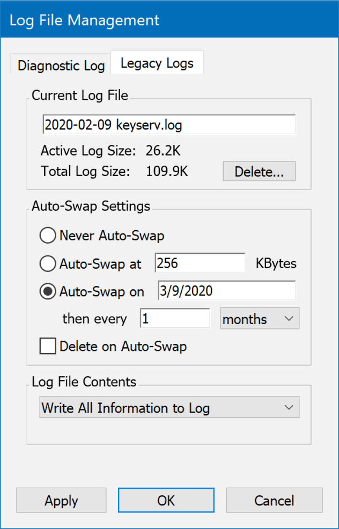Select the Legacy Logs tab
This screenshot has width=339, height=529.
coord(157,64)
